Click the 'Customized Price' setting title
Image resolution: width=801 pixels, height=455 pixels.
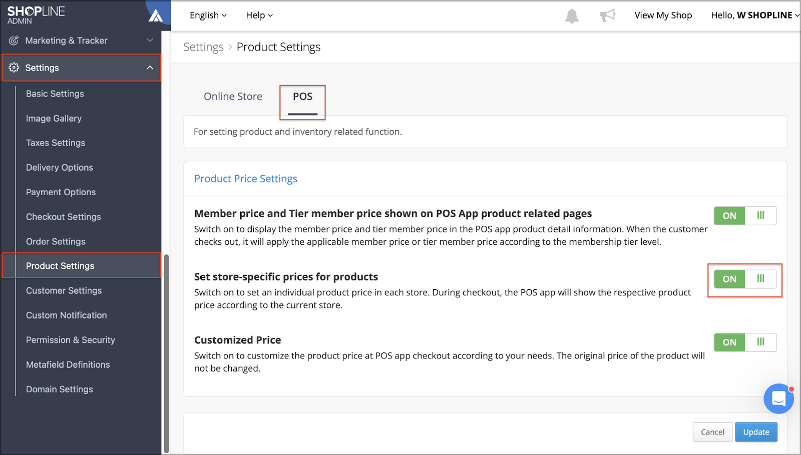point(237,340)
